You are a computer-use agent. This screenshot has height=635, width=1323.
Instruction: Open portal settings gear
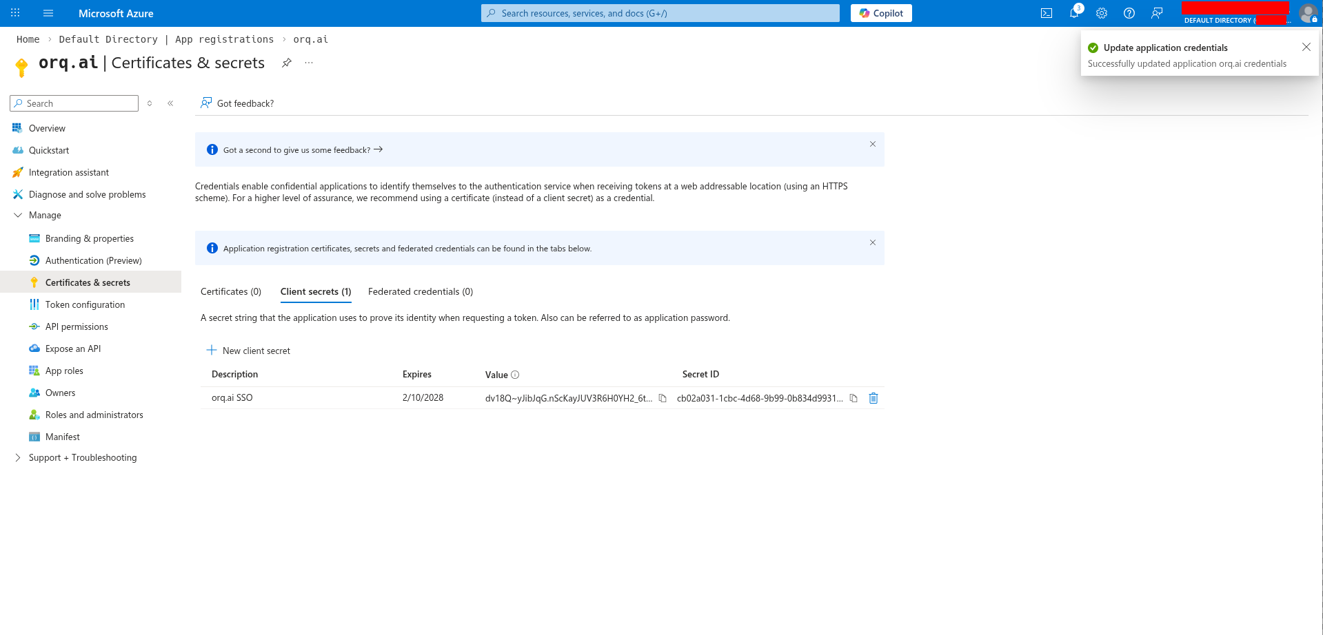click(1102, 13)
